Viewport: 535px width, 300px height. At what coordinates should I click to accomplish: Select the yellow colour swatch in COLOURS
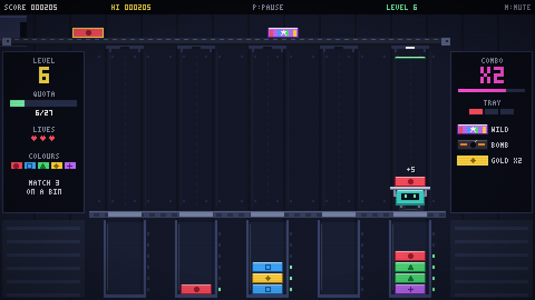click(x=57, y=166)
